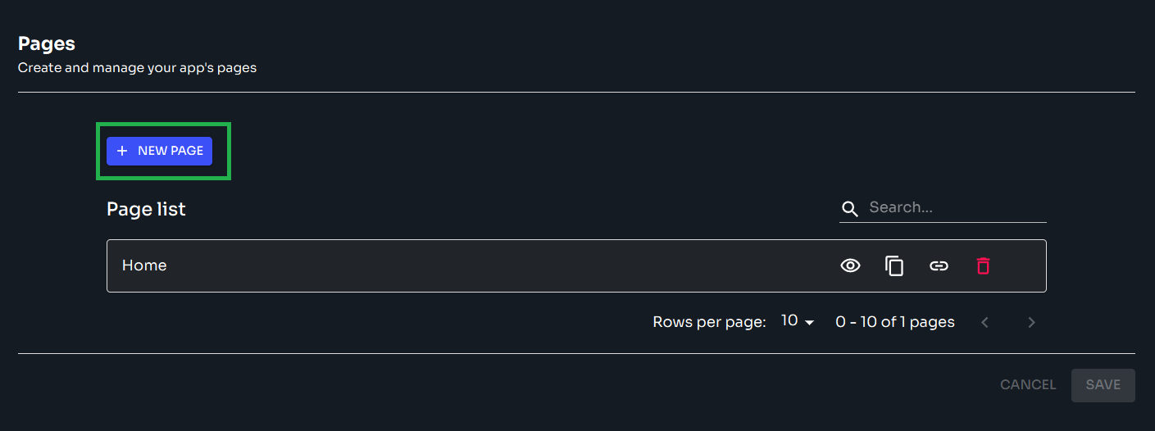Select the Home page row
Viewport: 1155px width, 431px height.
tap(410, 265)
